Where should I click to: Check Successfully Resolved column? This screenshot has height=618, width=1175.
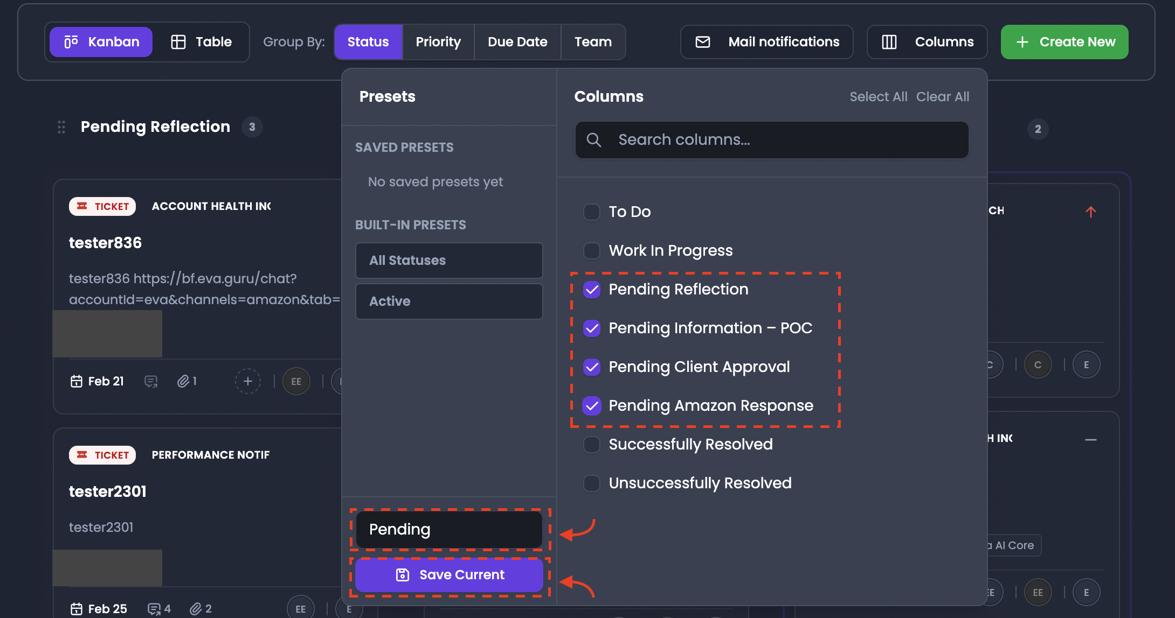point(592,445)
